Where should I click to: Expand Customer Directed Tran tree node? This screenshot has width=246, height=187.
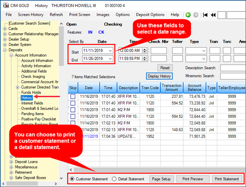(18, 87)
